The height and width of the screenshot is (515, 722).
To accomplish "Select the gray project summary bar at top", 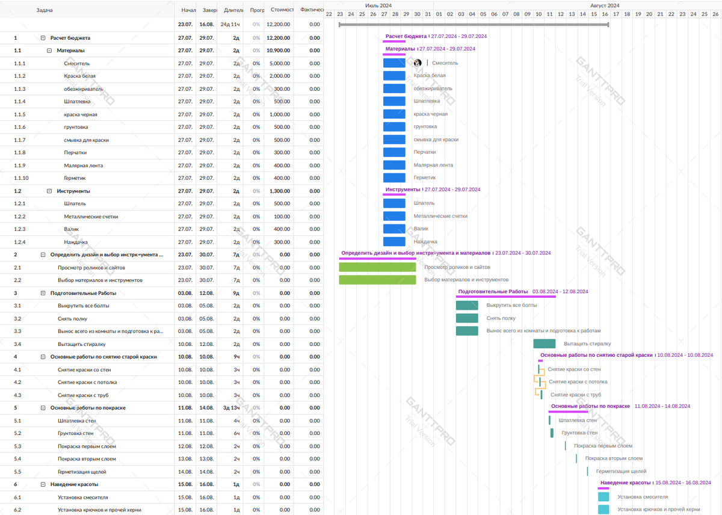I will click(474, 25).
